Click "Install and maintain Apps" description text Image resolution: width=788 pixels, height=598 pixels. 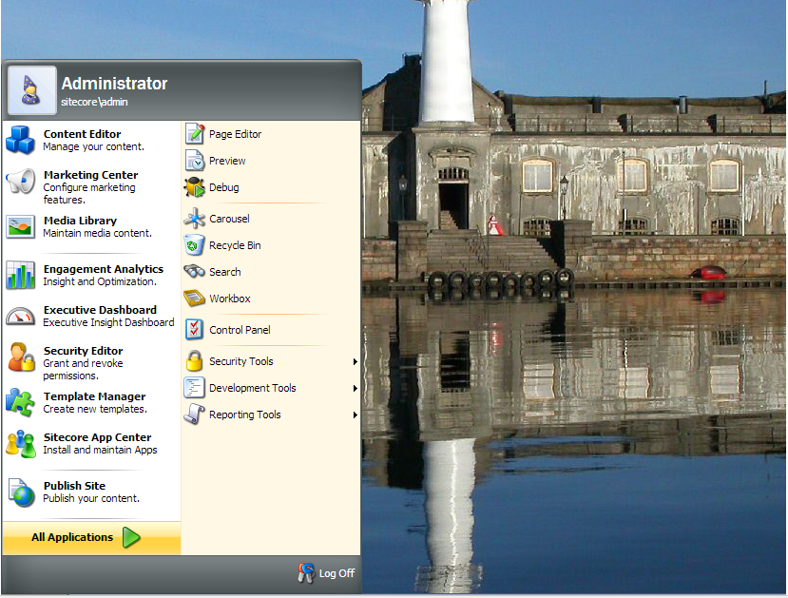[x=100, y=450]
